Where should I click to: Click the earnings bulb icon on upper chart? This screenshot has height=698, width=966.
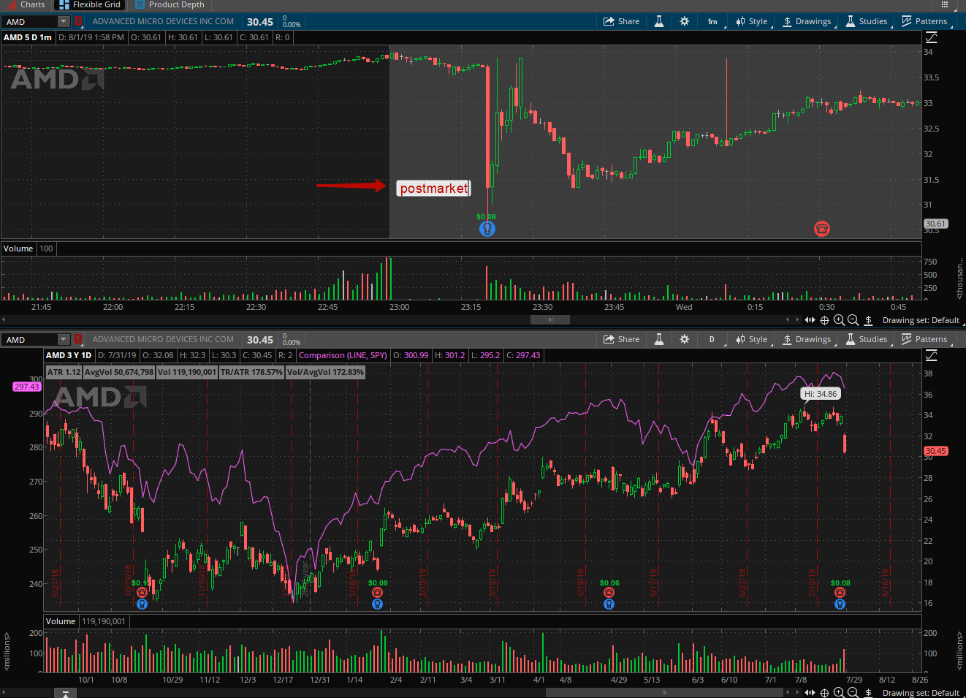[487, 229]
